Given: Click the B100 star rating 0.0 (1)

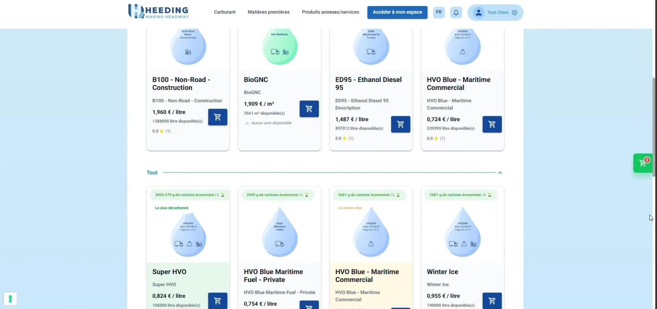Looking at the screenshot, I should pos(161,131).
